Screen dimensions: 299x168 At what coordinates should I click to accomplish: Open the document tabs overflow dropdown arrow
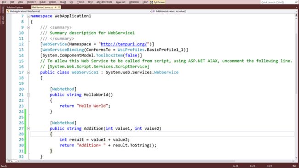[297, 7]
